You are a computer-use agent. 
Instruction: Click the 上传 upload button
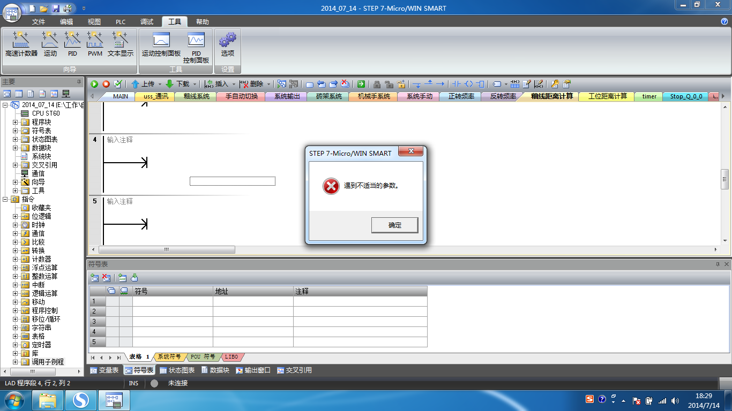click(143, 84)
